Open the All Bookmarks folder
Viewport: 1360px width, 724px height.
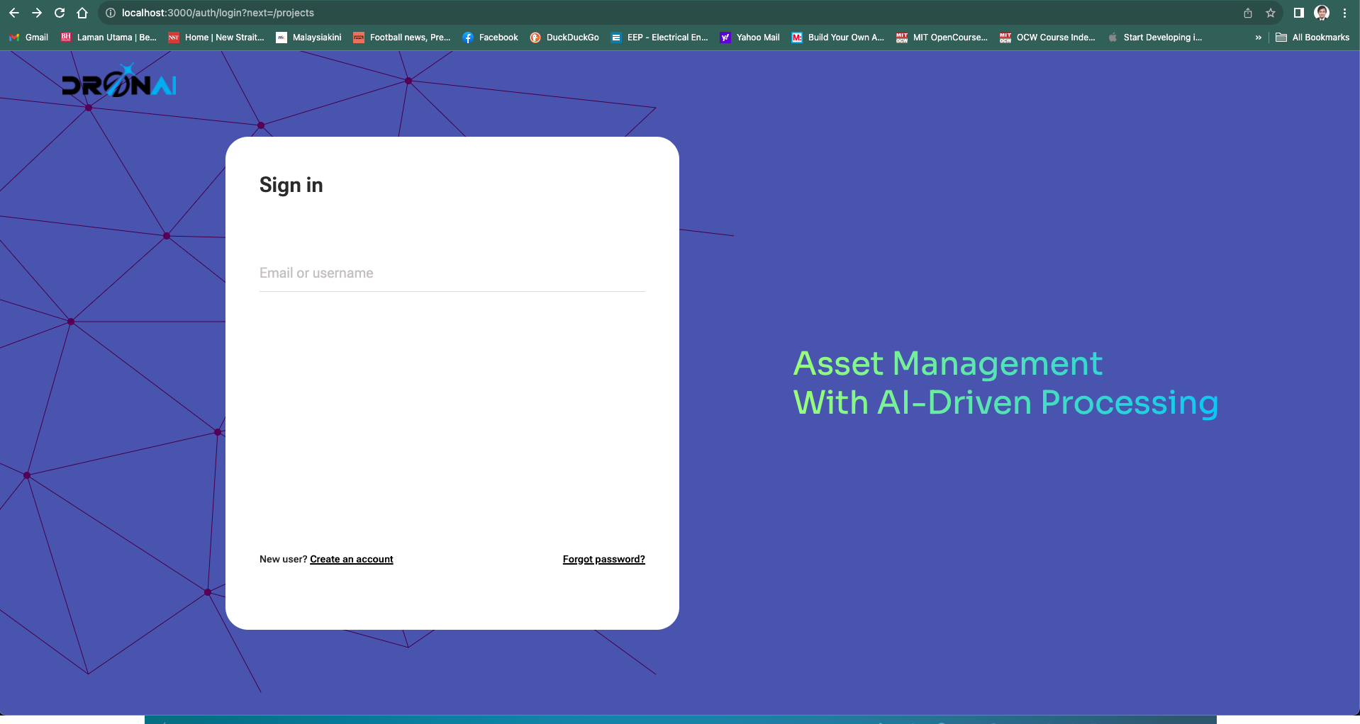[x=1312, y=38]
